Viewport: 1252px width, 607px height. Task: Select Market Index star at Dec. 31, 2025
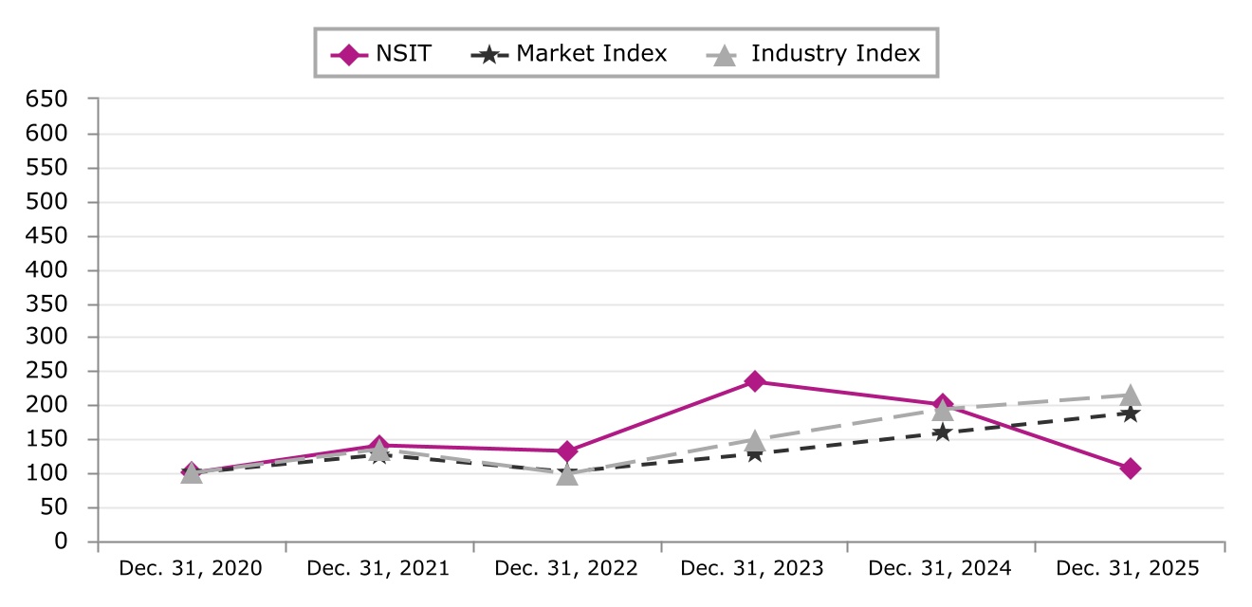1130,414
